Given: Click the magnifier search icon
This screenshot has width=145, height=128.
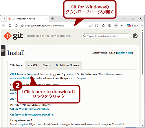Looking at the screenshot, I should click(85, 36).
